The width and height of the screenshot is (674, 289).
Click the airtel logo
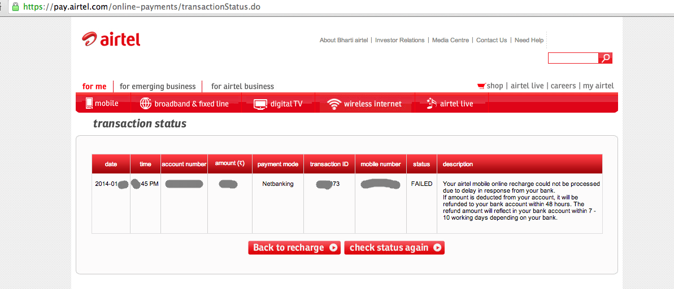point(111,39)
